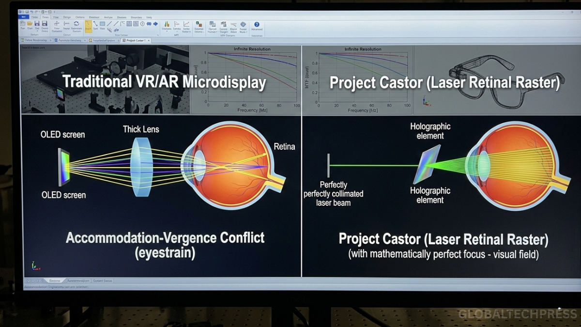Open the View ribbon tab
This screenshot has height=327, width=581.
56,17
